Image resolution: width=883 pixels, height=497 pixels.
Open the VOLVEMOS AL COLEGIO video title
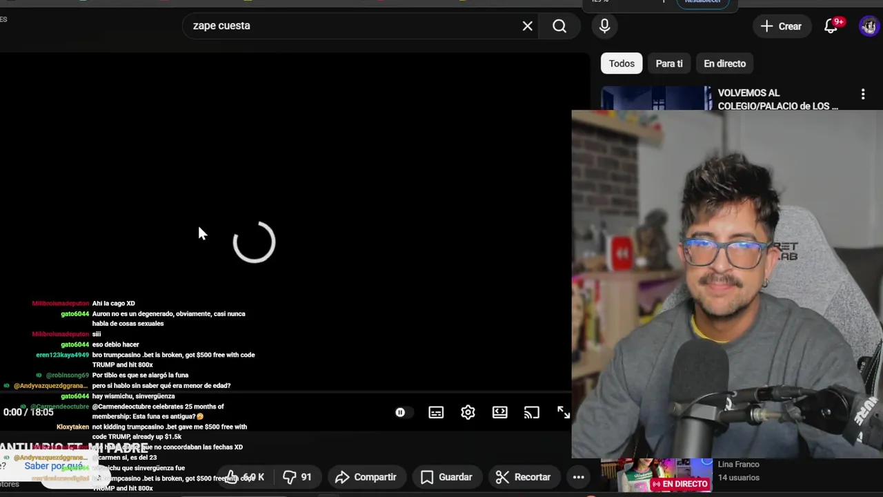tap(777, 99)
